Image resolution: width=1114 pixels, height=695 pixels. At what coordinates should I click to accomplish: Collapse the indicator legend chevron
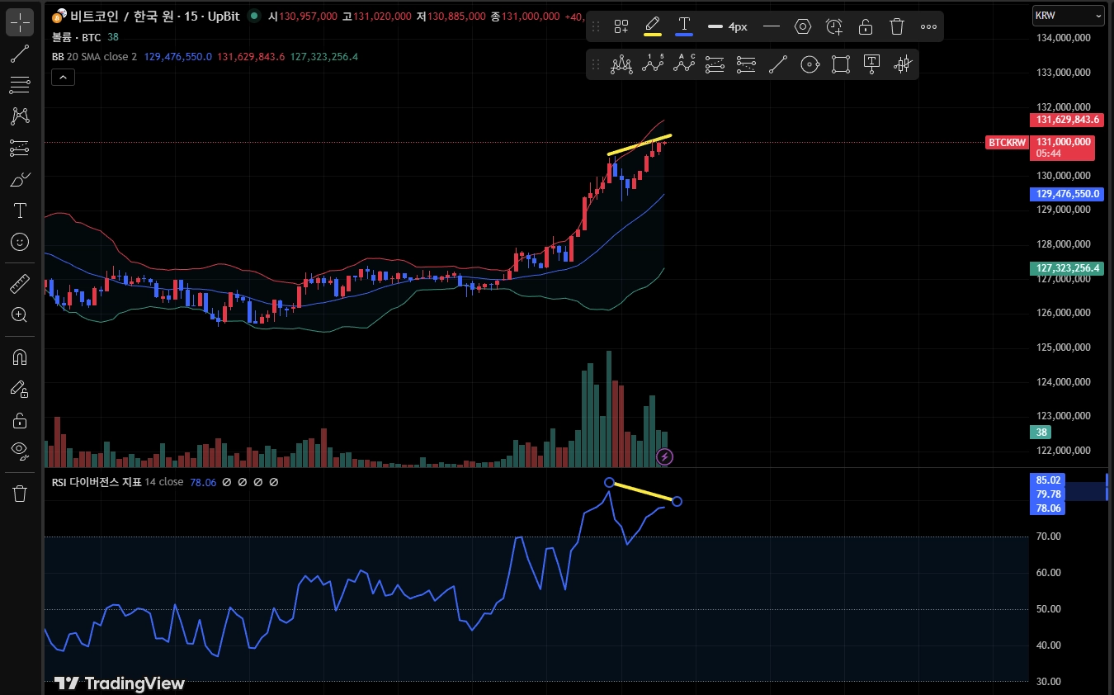(63, 78)
